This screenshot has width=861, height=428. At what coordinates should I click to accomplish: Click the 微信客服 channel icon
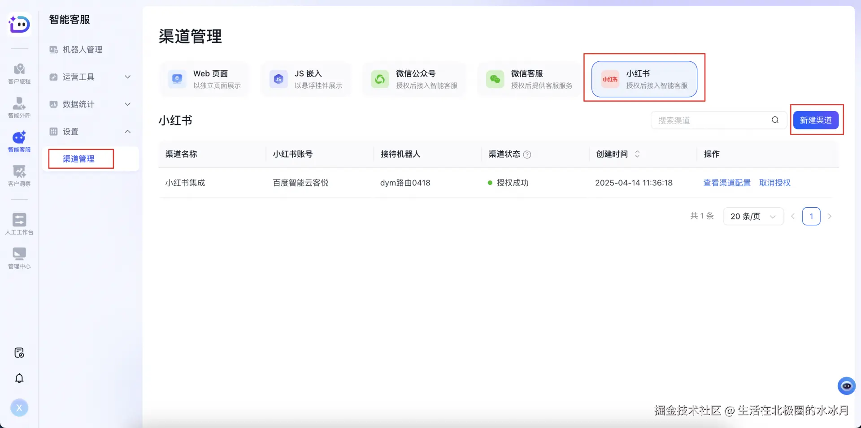coord(495,79)
